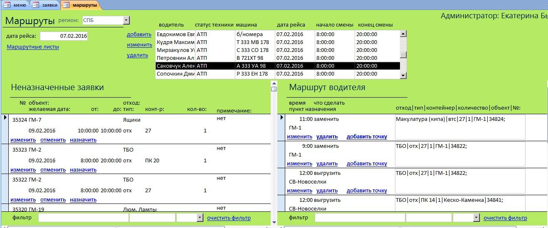
Task: Click car number Р 333 ЕН 178
Action: click(x=252, y=74)
